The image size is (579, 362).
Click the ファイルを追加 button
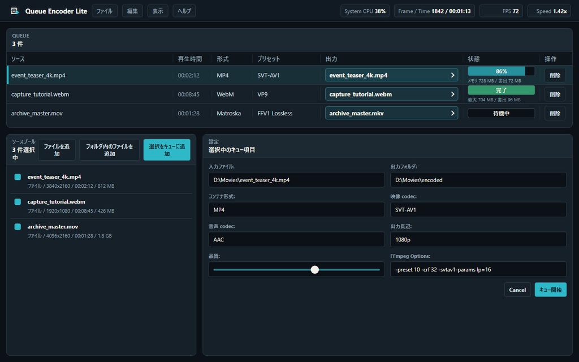(57, 149)
